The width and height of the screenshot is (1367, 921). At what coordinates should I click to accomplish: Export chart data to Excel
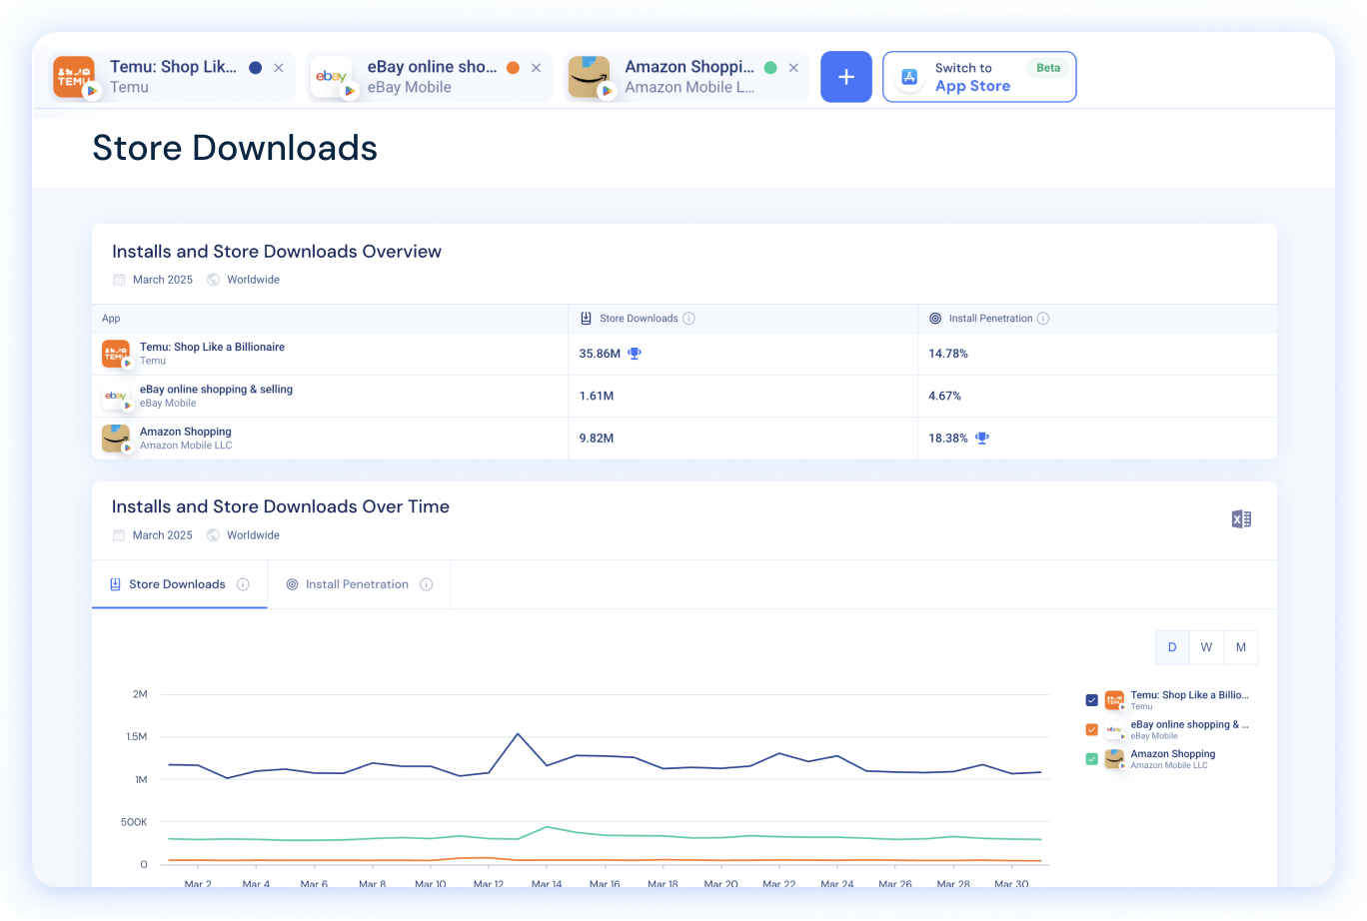(1241, 518)
